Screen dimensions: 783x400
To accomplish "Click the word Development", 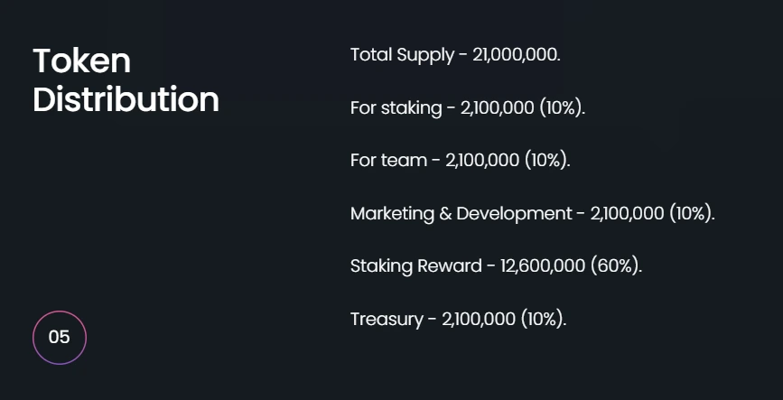I will pos(514,214).
